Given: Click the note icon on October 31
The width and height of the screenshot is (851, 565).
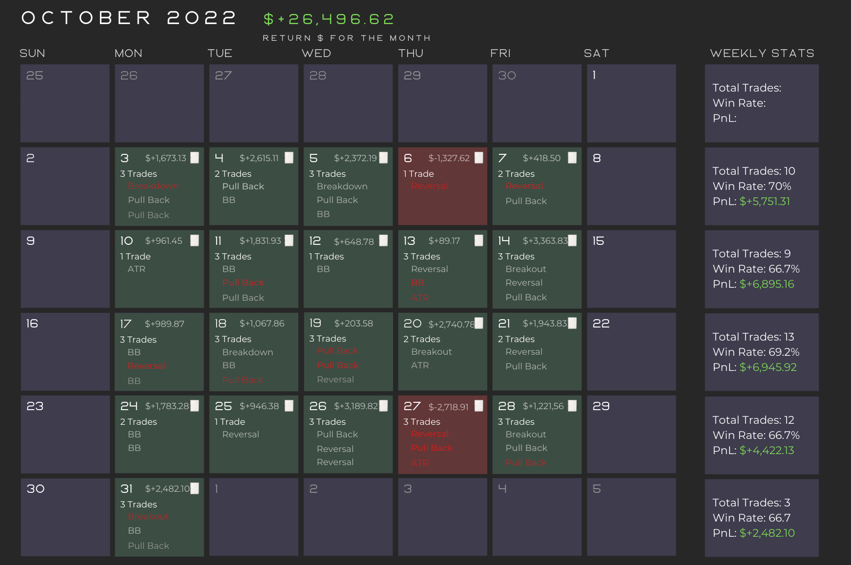Looking at the screenshot, I should click(195, 489).
